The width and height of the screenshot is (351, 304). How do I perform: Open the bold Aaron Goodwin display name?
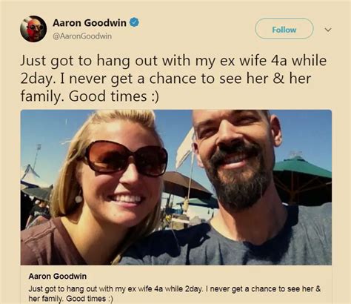90,23
